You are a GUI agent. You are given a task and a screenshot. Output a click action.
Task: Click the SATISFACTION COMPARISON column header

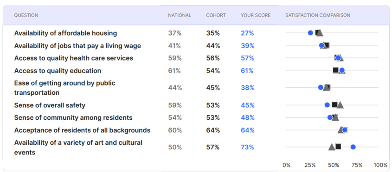click(x=318, y=15)
